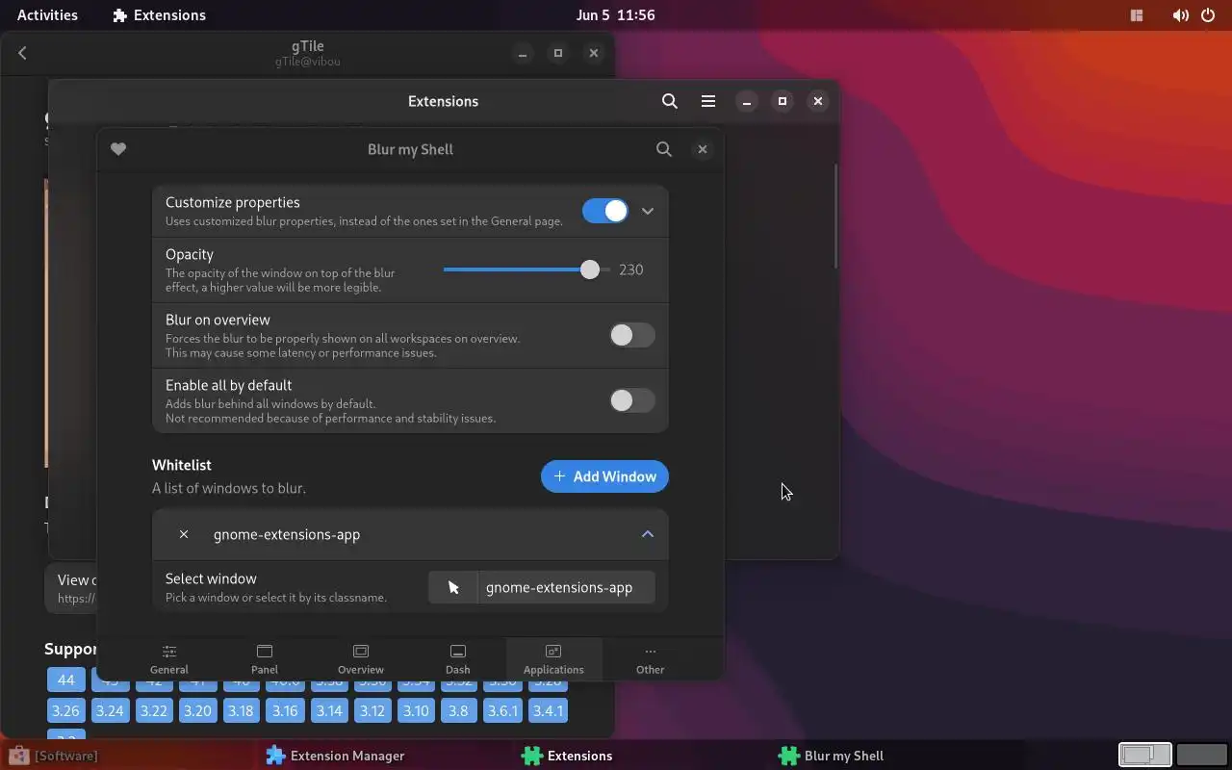Click the 3.6.1 version badge
This screenshot has width=1232, height=770.
(x=502, y=711)
